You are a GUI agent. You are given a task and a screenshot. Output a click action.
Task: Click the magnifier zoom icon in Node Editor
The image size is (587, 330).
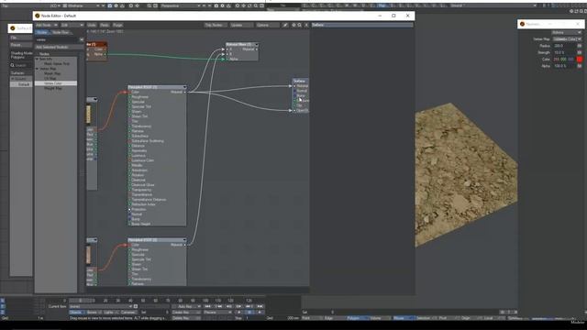click(x=300, y=25)
